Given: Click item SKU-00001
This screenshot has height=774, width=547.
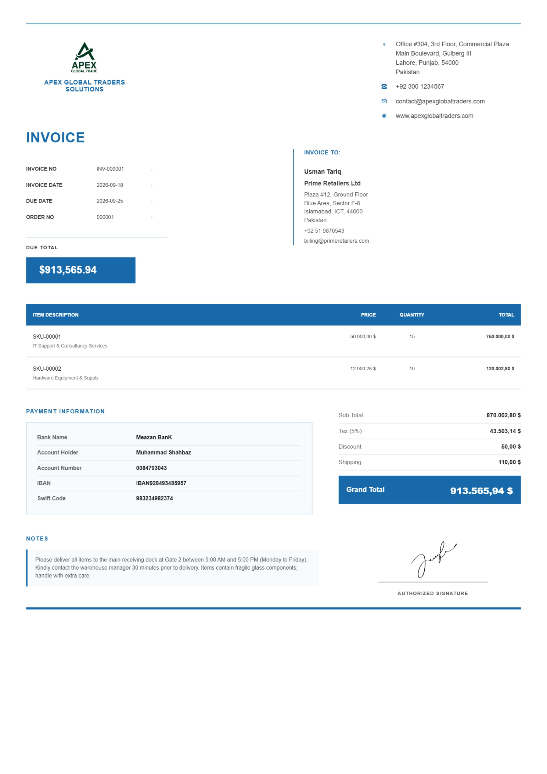Looking at the screenshot, I should coord(47,336).
